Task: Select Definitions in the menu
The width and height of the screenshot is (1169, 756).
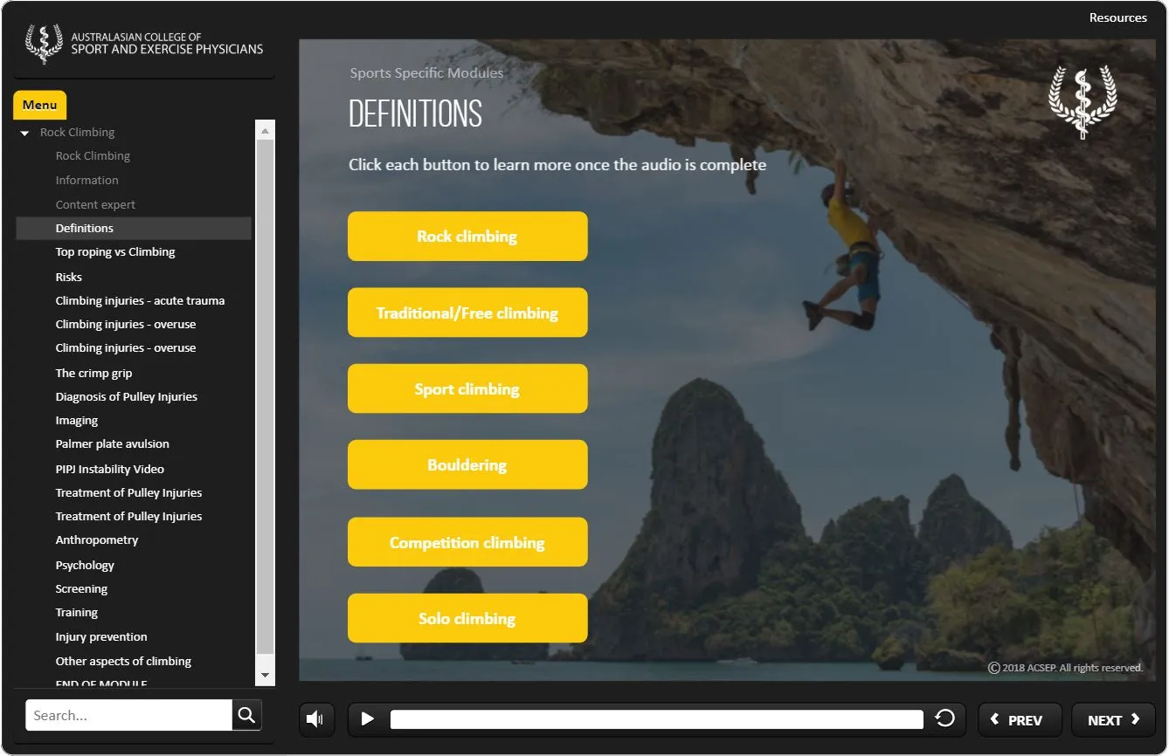Action: pyautogui.click(x=134, y=228)
